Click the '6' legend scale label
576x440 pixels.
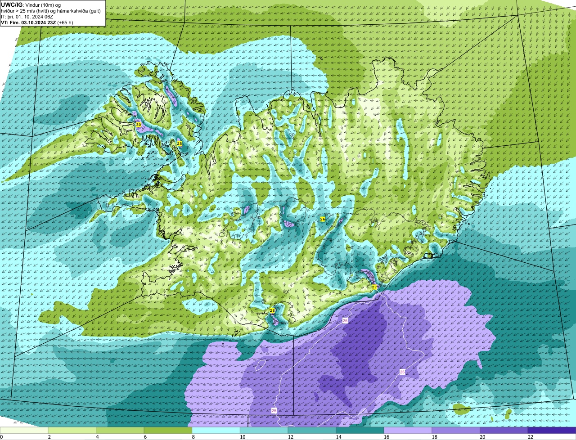tap(145, 437)
